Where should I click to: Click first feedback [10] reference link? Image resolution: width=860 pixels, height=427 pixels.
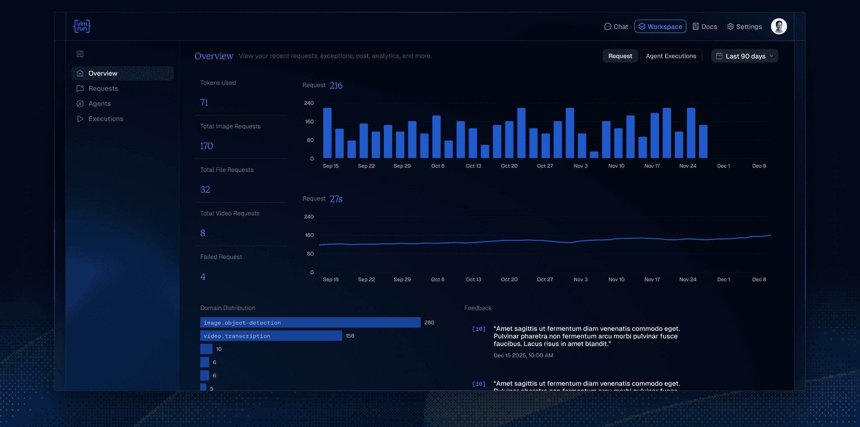point(478,329)
